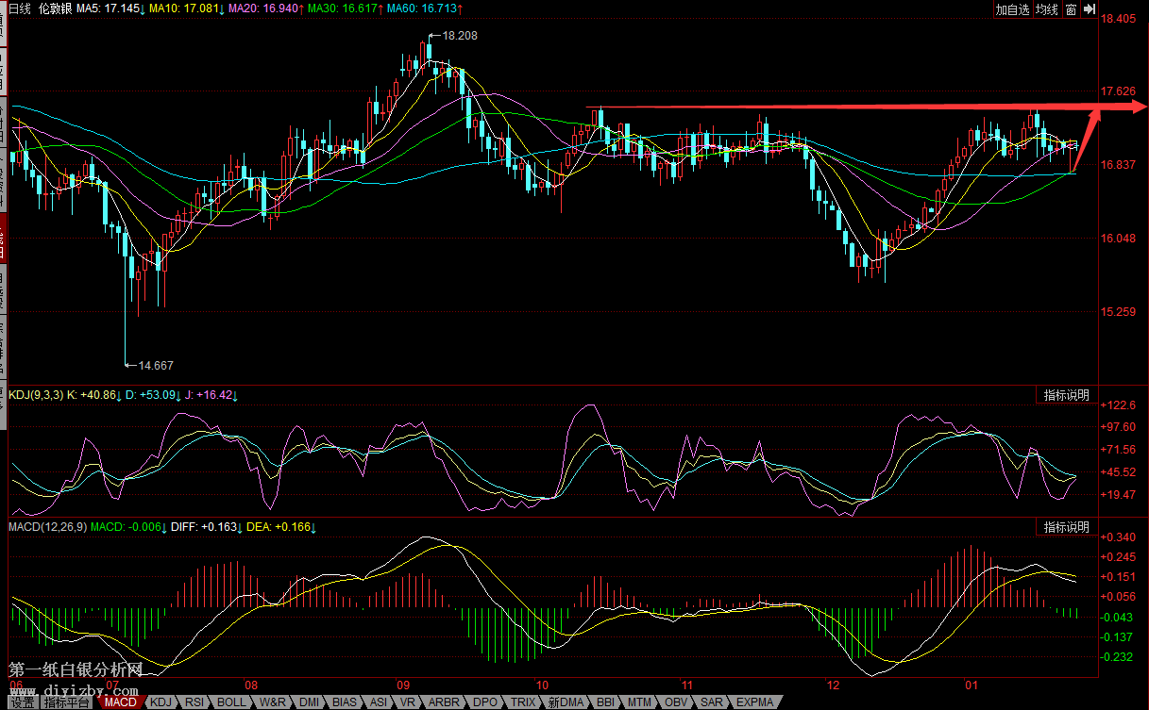Click the 窗 window button
1149x710 pixels.
1071,9
